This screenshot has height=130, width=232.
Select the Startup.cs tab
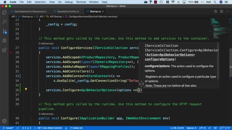point(95,11)
